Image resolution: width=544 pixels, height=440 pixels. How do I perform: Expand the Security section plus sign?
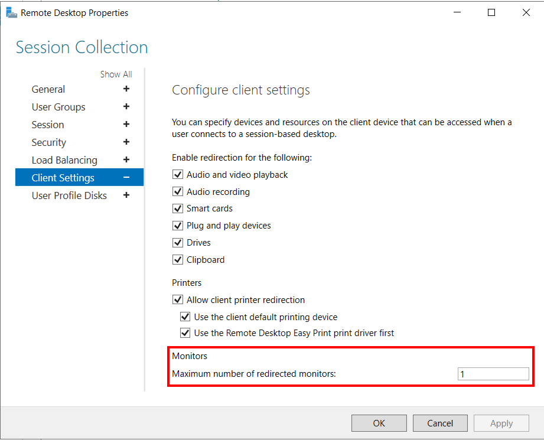click(126, 142)
